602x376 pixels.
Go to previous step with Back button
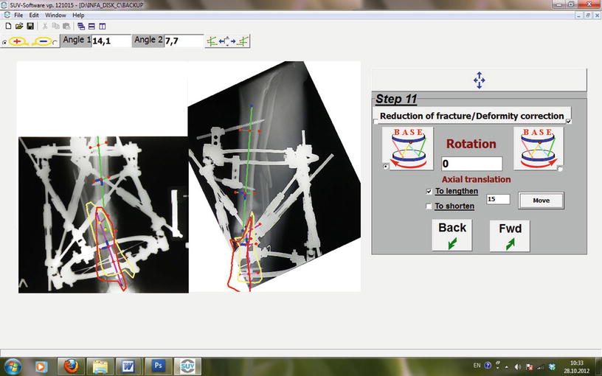click(x=452, y=235)
